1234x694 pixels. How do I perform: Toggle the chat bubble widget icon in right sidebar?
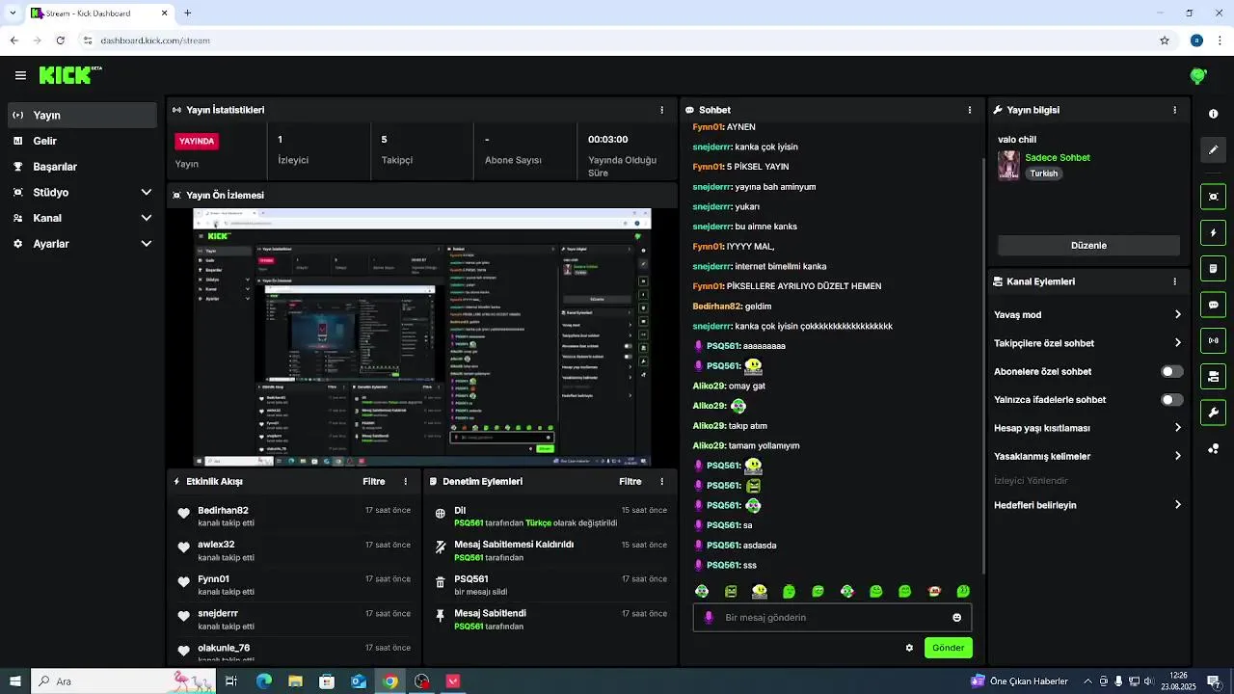[1213, 305]
